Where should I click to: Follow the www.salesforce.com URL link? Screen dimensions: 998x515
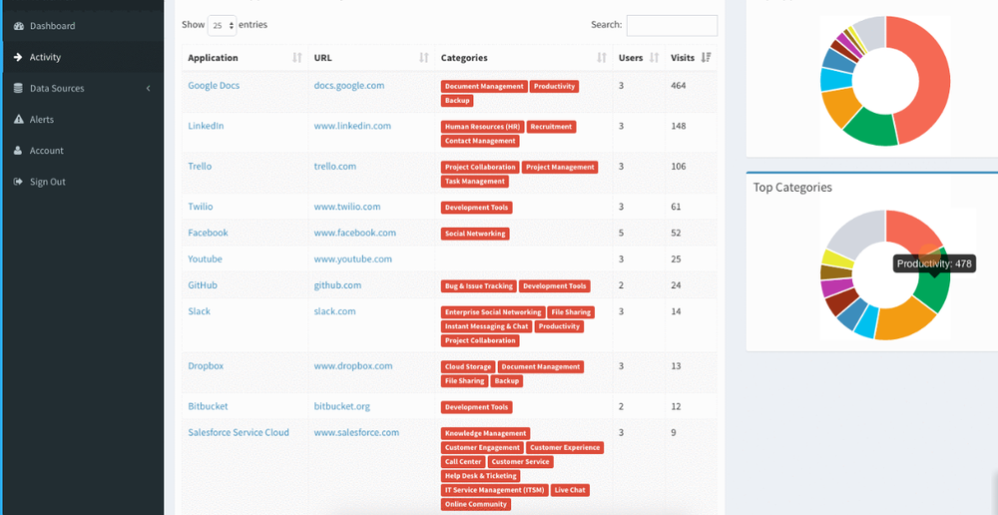click(x=356, y=433)
